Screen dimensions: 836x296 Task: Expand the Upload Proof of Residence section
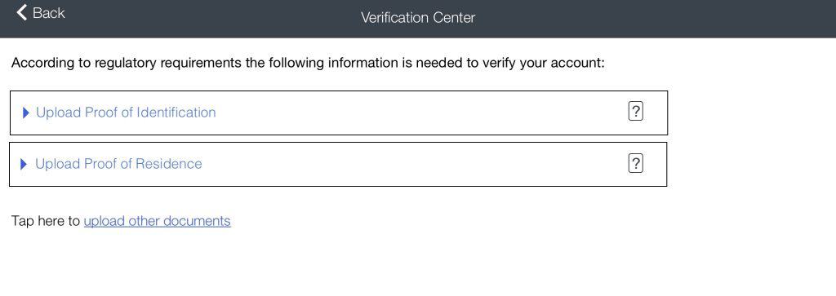[x=338, y=165]
